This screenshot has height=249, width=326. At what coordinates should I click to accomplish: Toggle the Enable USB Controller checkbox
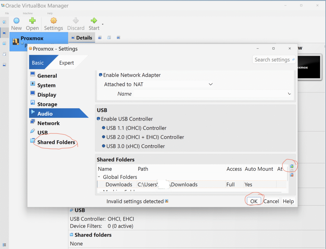coord(99,119)
